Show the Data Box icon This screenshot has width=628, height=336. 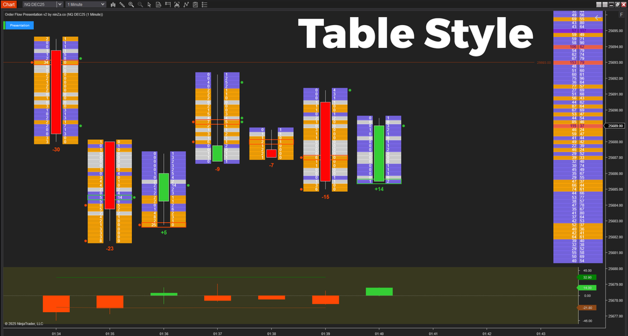158,4
